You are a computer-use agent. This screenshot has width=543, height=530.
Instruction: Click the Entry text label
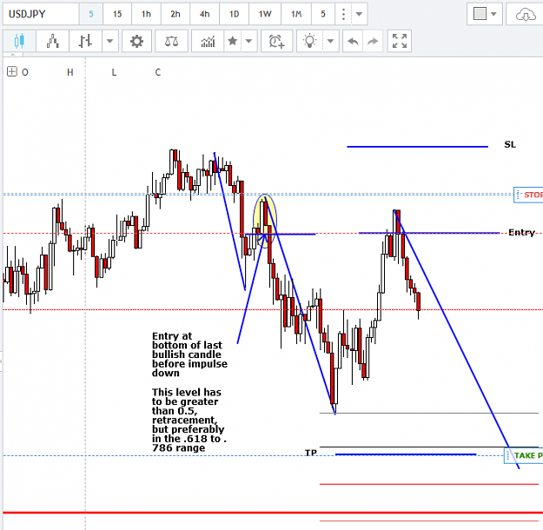tap(521, 233)
